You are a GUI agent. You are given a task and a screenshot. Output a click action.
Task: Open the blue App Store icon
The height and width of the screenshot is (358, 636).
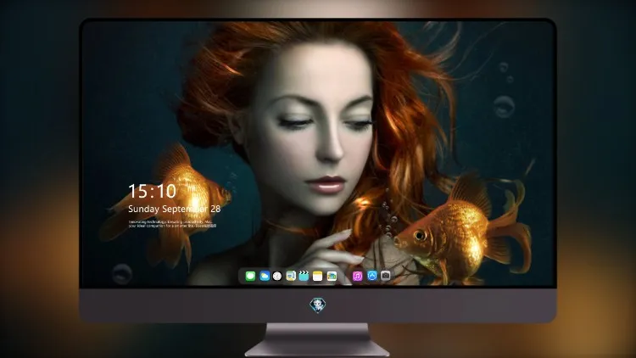coord(372,276)
